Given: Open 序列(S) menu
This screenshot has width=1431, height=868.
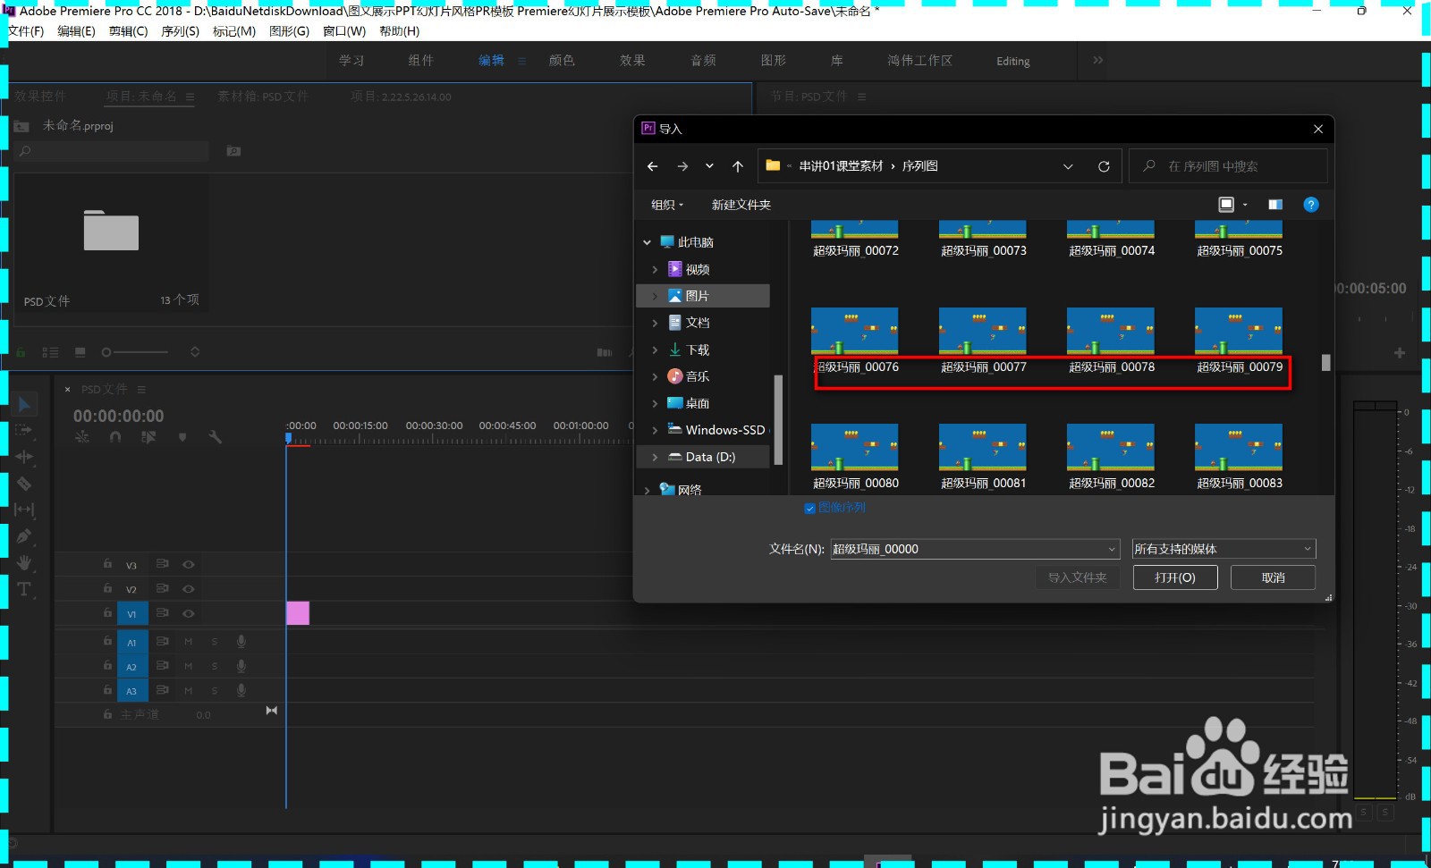Looking at the screenshot, I should pos(180,31).
